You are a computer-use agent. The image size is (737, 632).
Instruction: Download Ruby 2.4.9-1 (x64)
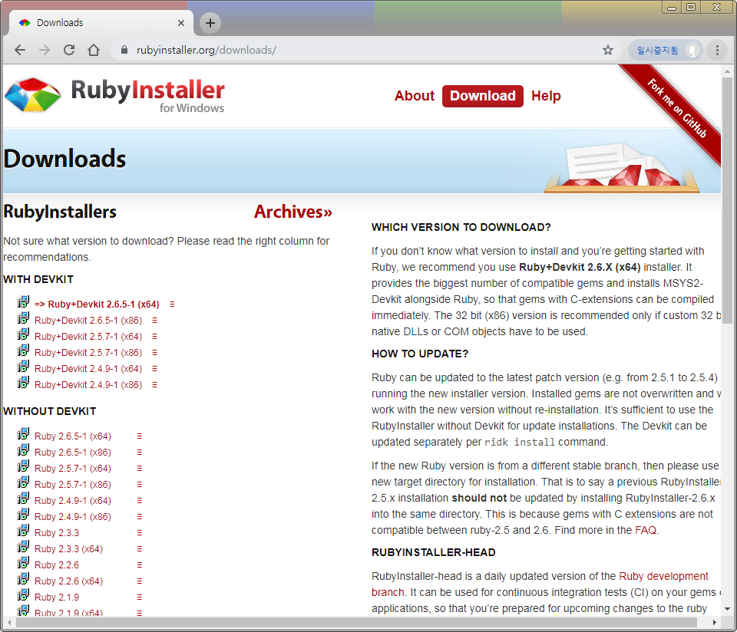(x=73, y=501)
